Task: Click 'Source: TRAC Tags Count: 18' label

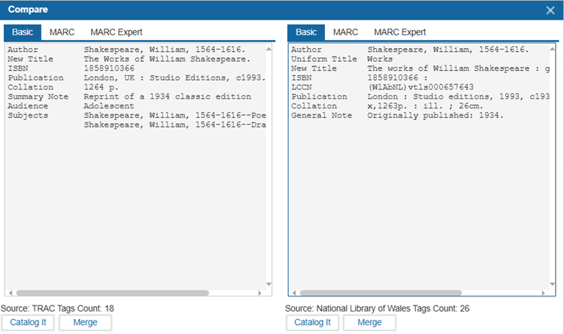Action: point(57,308)
